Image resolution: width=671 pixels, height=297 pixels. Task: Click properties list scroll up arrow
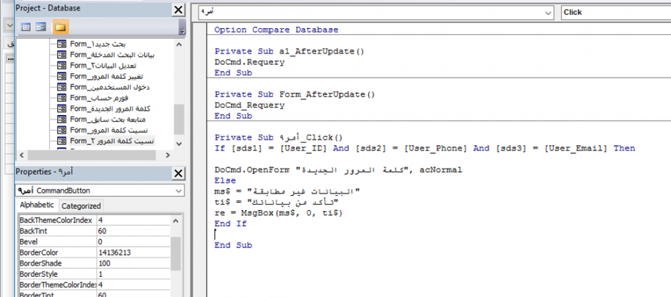175,221
